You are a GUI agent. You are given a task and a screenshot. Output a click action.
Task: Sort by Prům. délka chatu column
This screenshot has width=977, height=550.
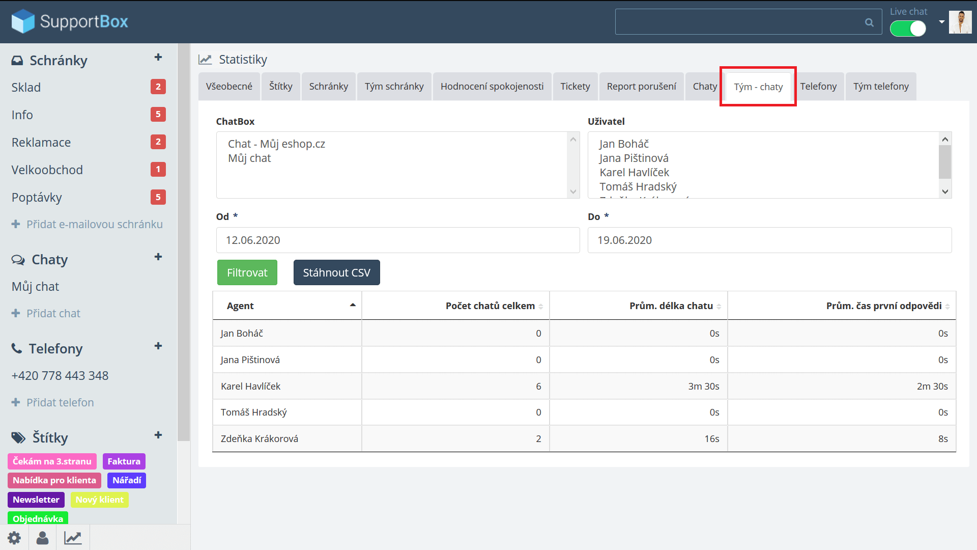671,306
